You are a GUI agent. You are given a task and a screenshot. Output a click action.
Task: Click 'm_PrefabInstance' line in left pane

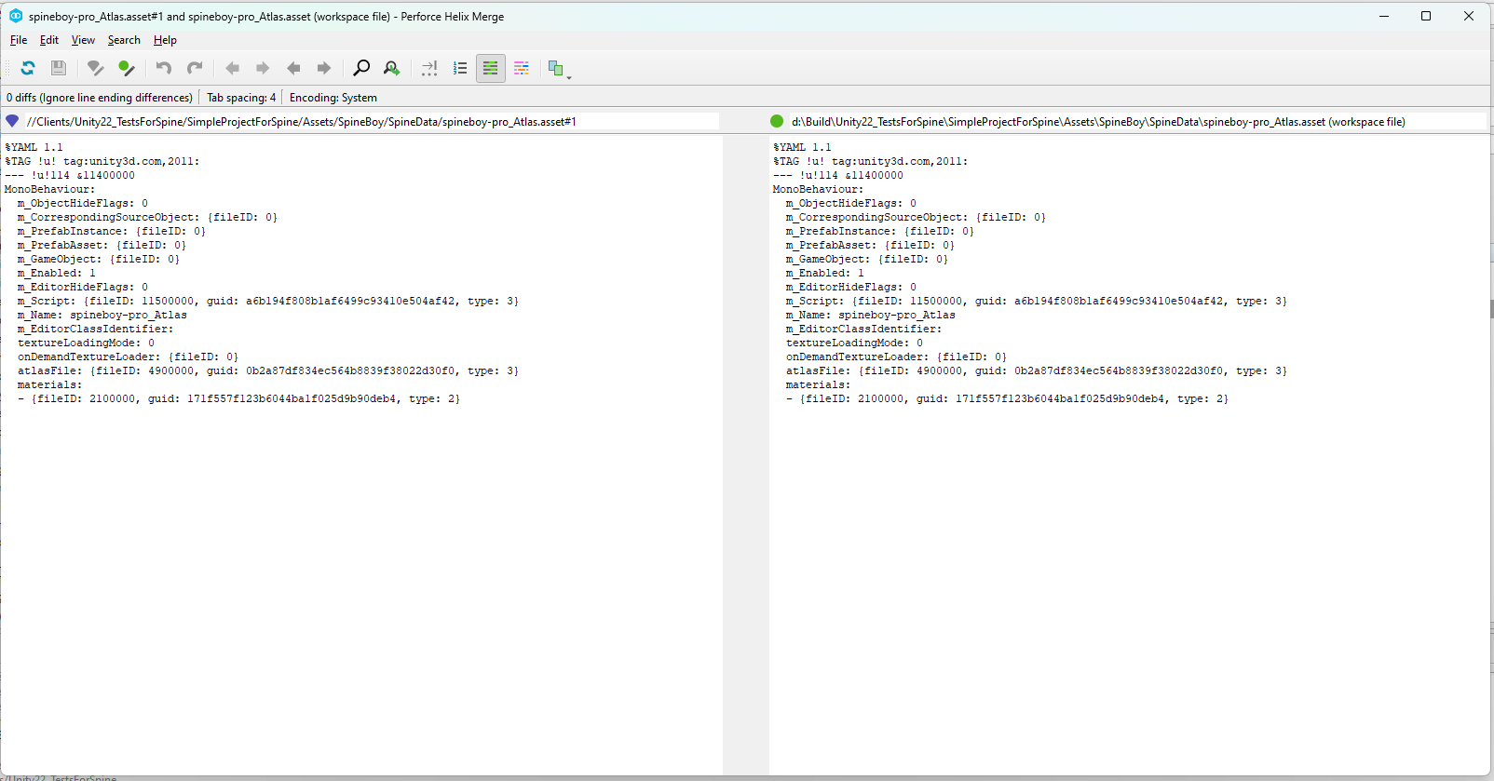(x=111, y=231)
